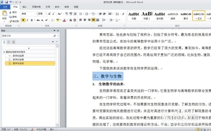Click the Clear Formatting eraser icon

coord(67,14)
